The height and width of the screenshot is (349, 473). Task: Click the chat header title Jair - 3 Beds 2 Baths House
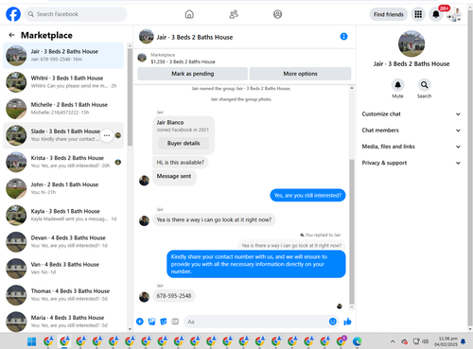click(195, 37)
